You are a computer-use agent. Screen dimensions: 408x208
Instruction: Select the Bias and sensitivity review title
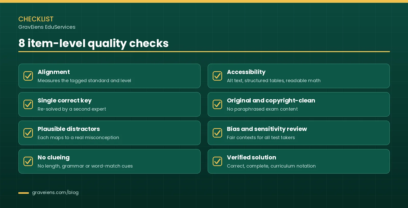click(267, 129)
